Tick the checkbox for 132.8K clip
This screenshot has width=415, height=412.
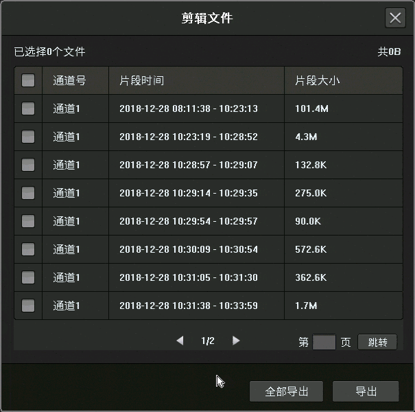28,165
